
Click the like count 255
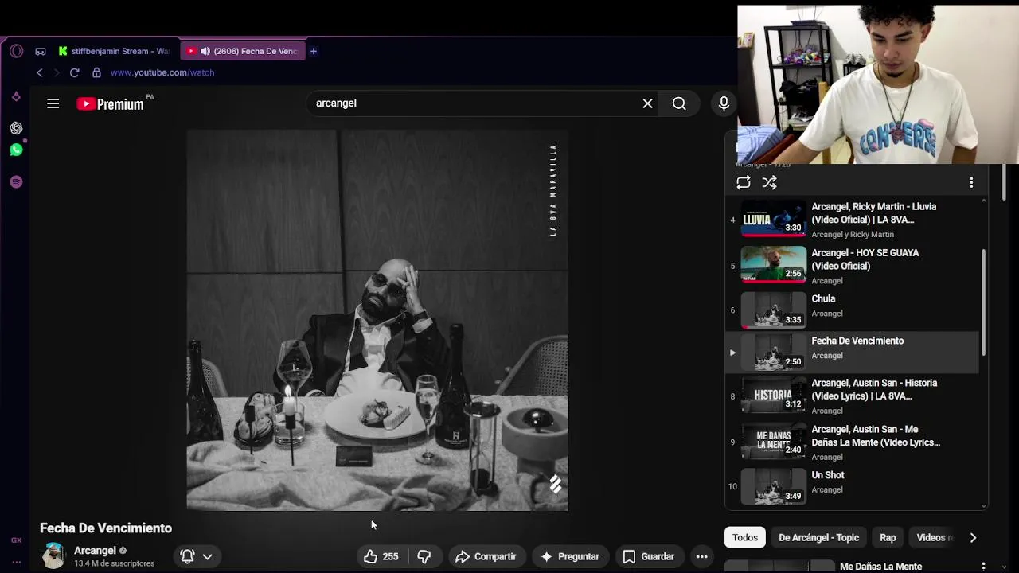point(390,557)
